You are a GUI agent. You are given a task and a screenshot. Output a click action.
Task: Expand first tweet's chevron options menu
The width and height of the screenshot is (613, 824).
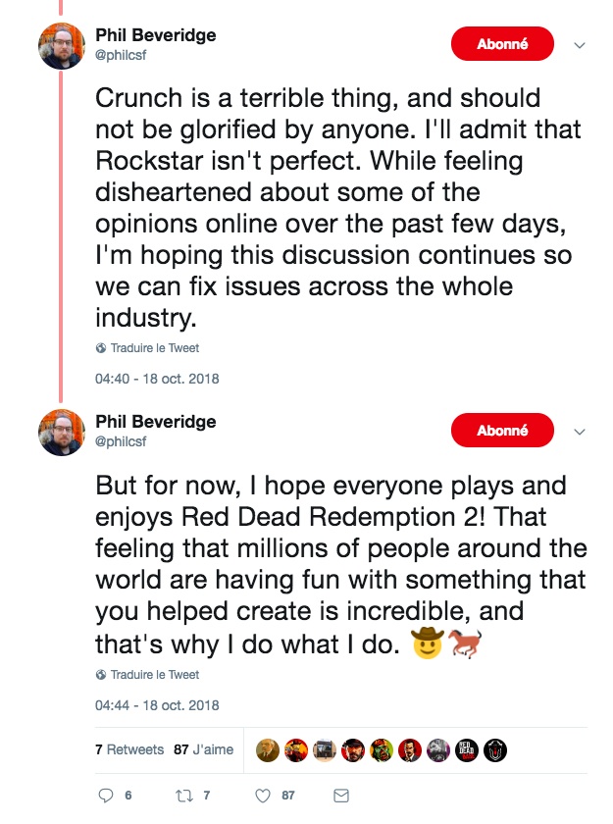click(579, 45)
